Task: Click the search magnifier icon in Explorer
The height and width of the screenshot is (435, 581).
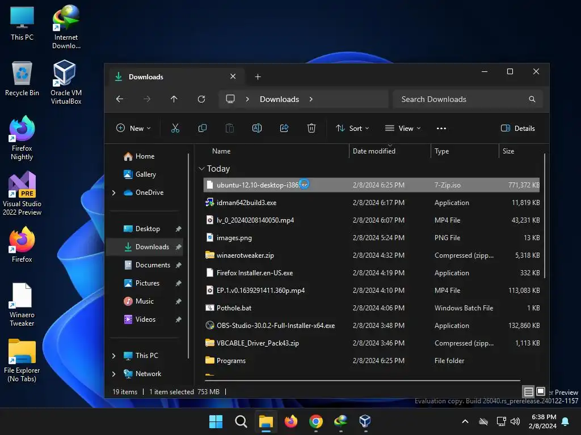Action: [x=532, y=99]
